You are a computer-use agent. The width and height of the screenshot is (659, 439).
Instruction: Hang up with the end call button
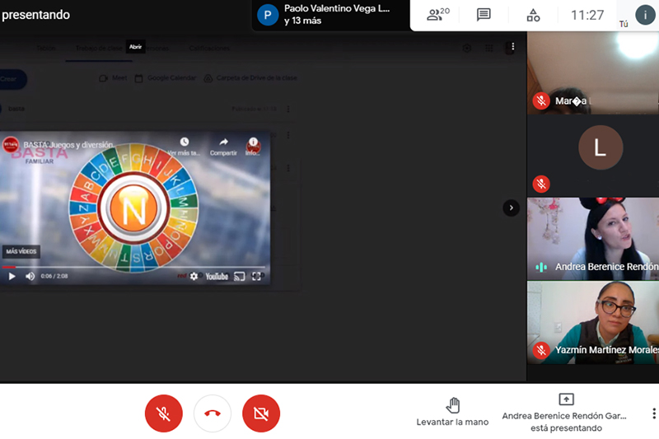tap(213, 413)
